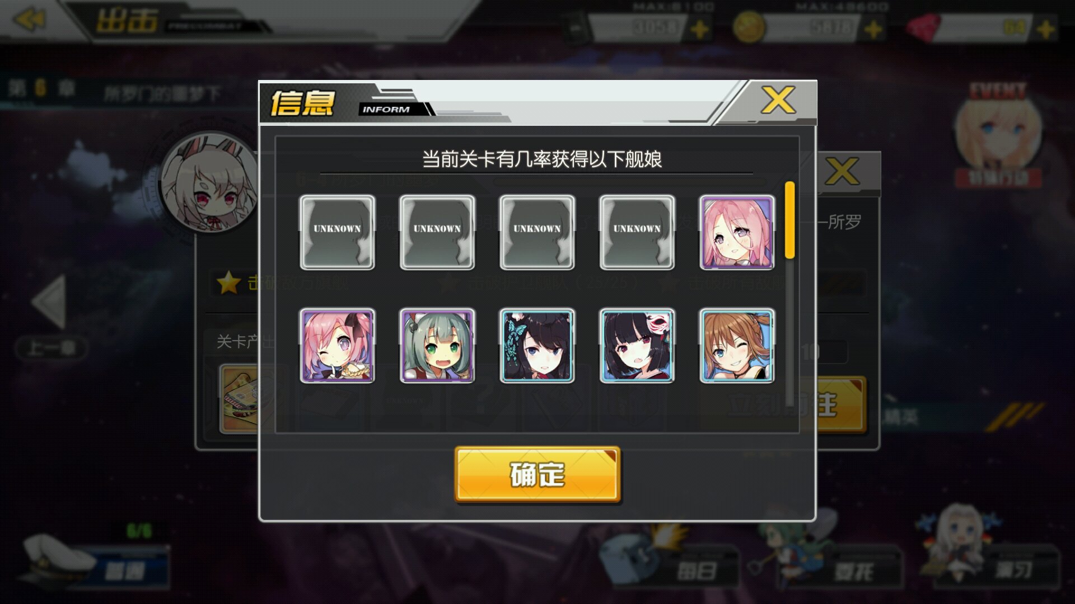The width and height of the screenshot is (1075, 604).
Task: Select the black-haired fox-mask girl portrait
Action: coord(637,346)
